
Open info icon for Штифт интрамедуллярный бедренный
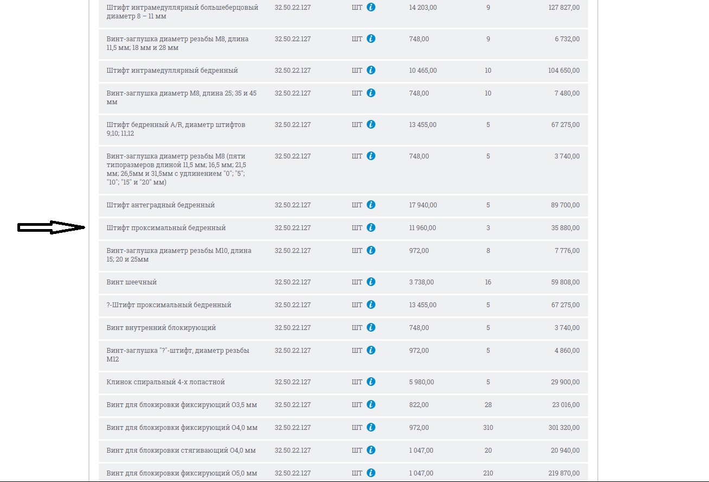[x=371, y=71]
